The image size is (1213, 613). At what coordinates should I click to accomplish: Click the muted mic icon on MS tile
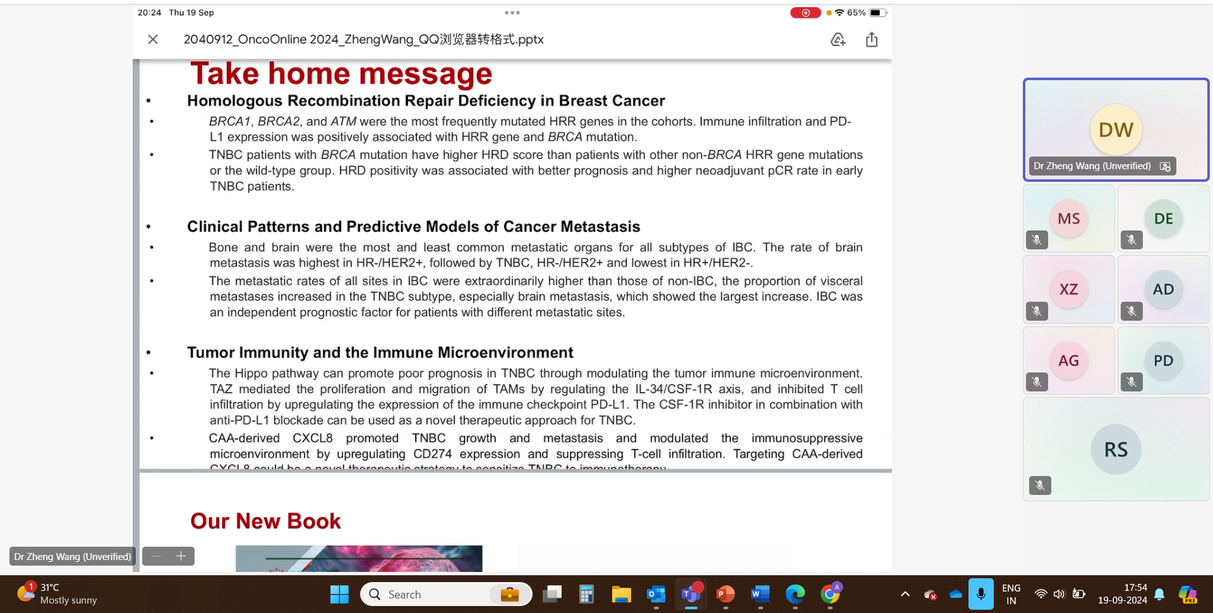tap(1037, 240)
